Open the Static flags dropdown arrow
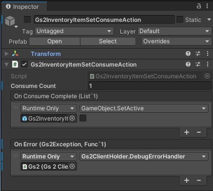This screenshot has width=213, height=191. click(209, 19)
